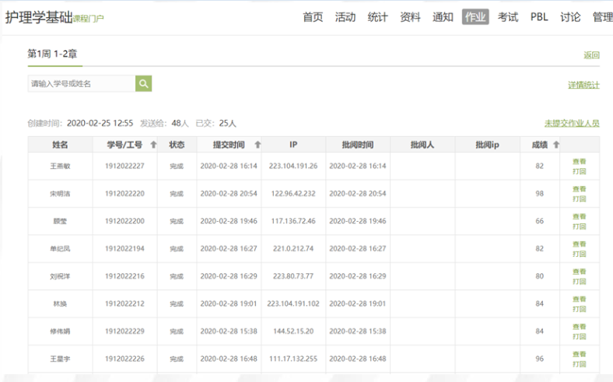View 未提交作业人员 list
This screenshot has height=382, width=613.
pos(572,124)
